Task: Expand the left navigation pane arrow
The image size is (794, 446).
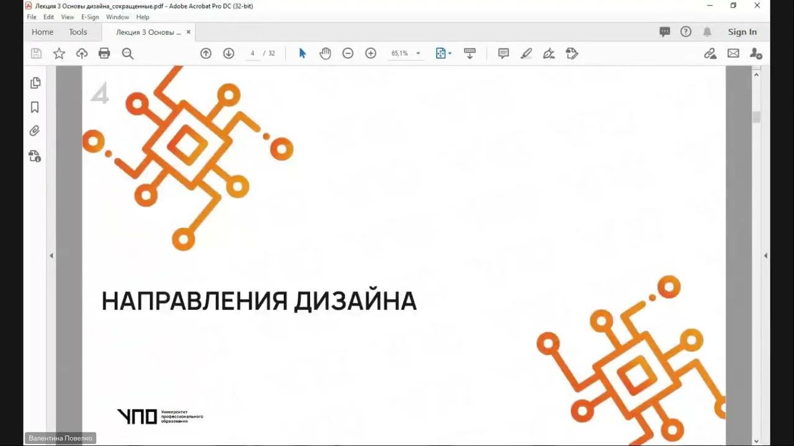Action: (x=51, y=255)
